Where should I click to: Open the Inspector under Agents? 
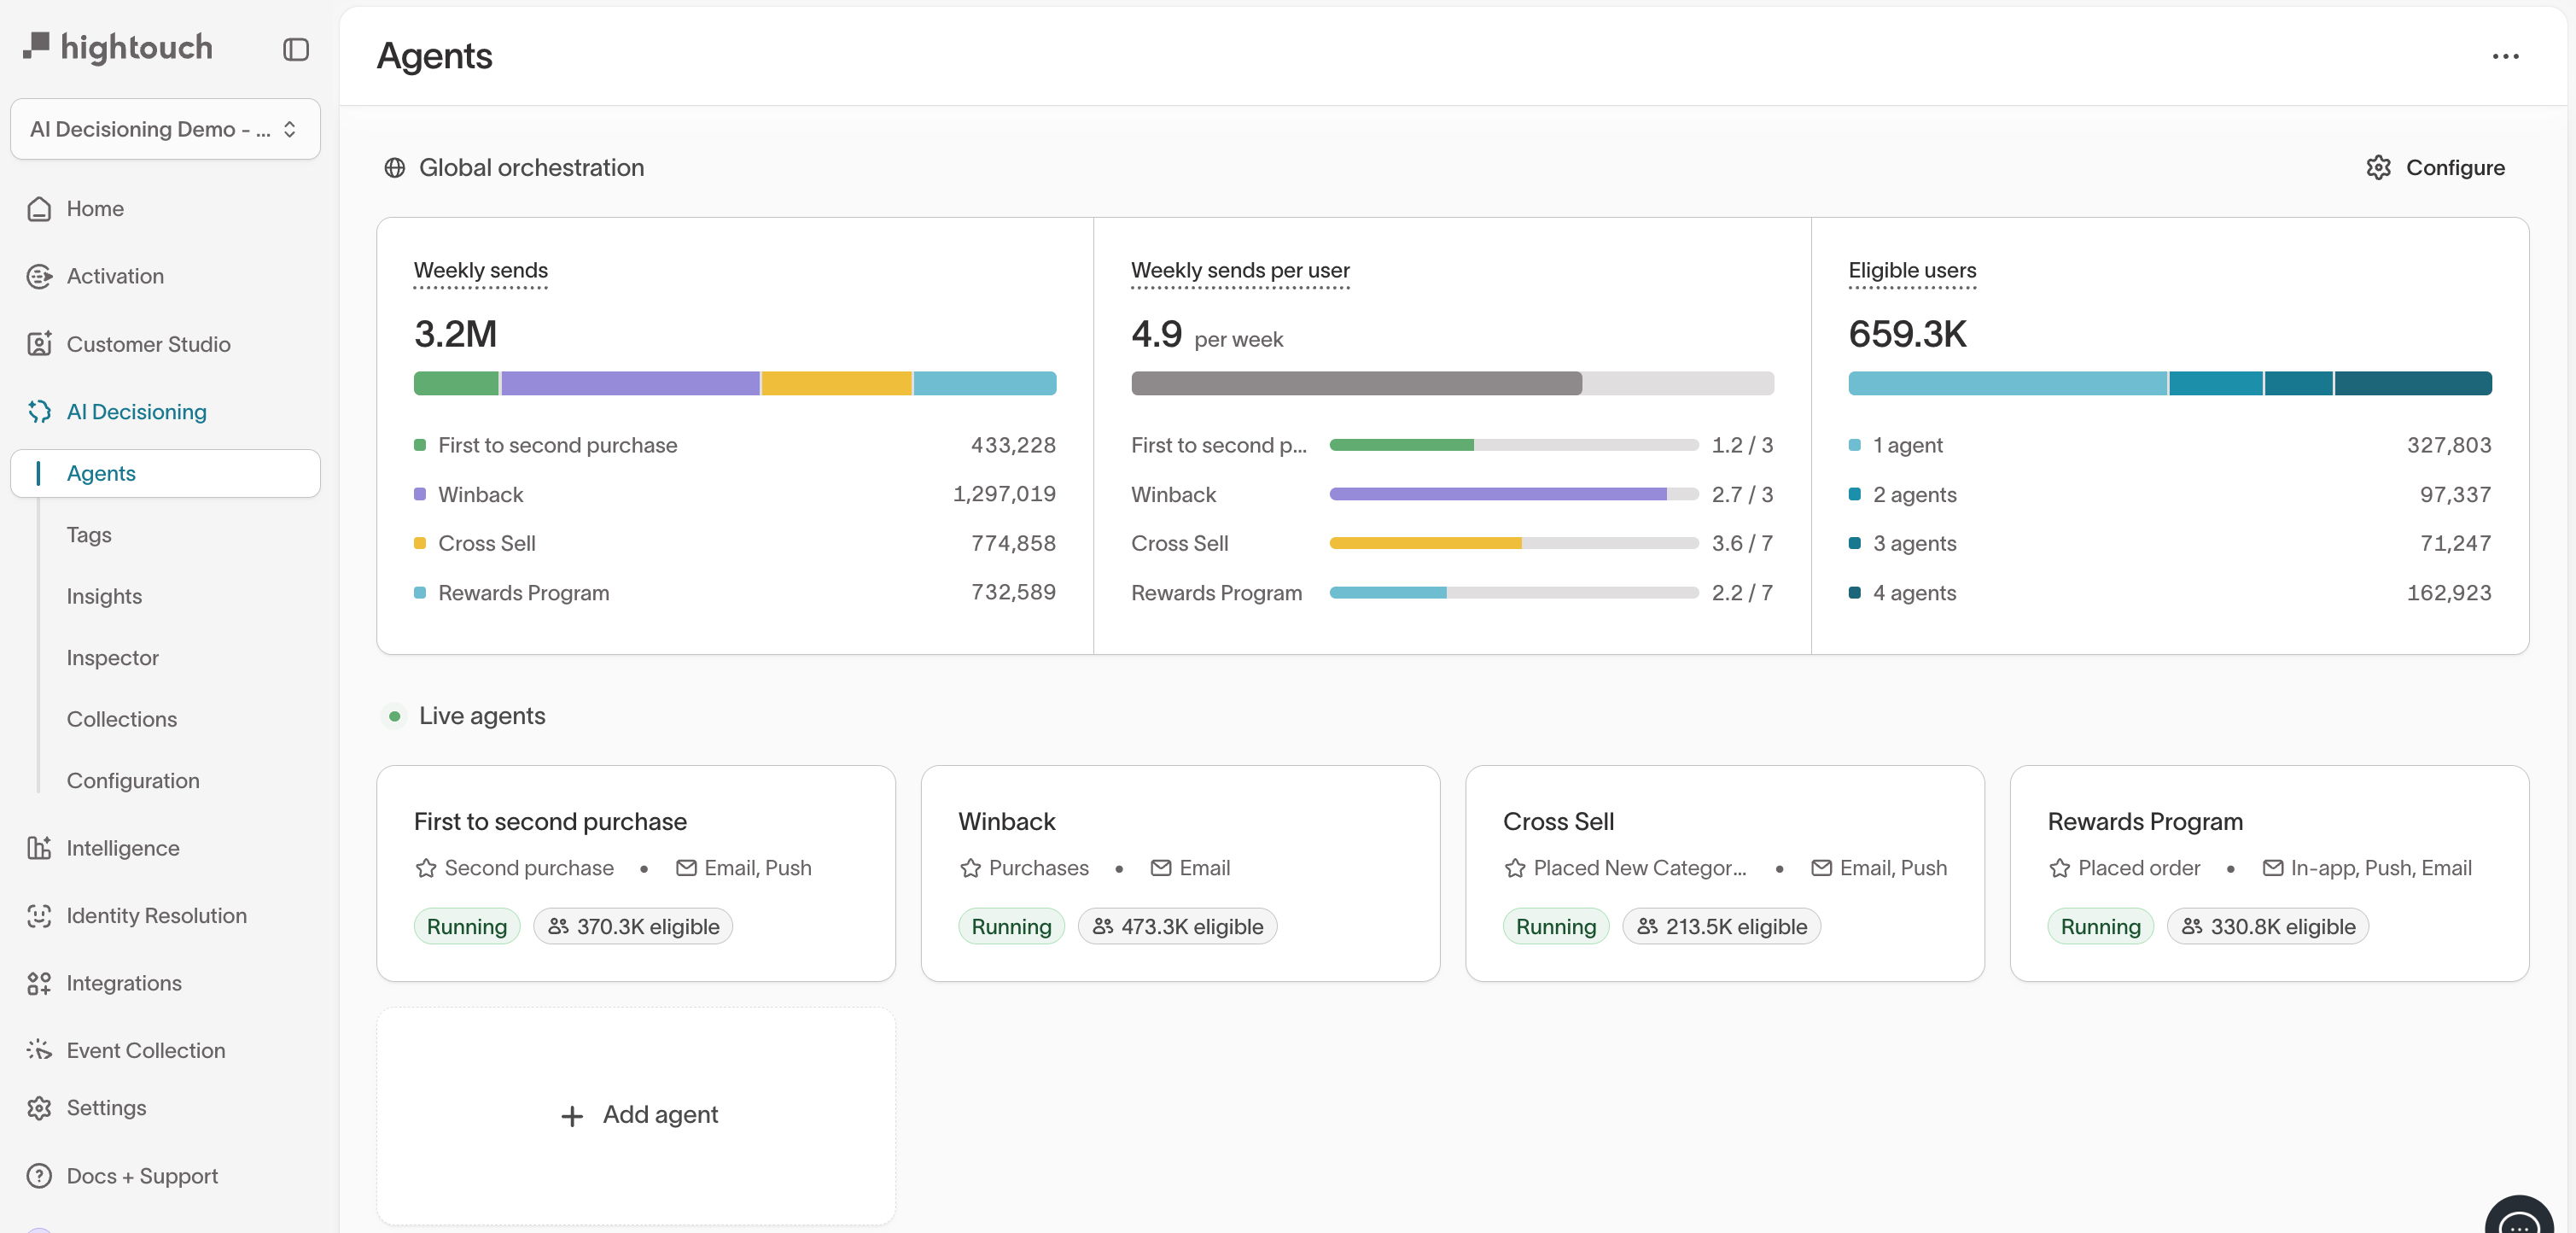click(113, 657)
